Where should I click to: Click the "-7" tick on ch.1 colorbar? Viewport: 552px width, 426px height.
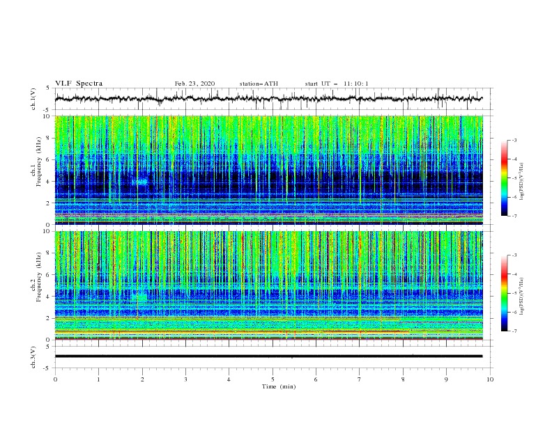[x=514, y=216]
